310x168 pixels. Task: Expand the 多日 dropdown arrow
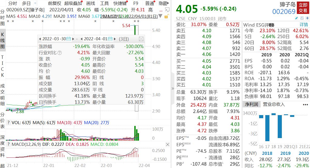tap(35, 3)
